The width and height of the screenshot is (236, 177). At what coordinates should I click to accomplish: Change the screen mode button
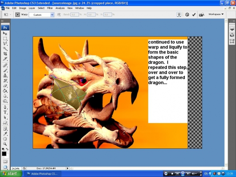(x=5, y=167)
